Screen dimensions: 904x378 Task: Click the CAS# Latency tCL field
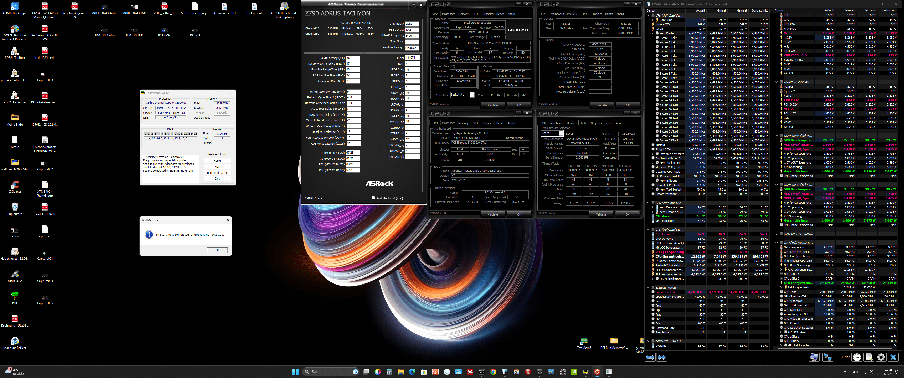(x=353, y=58)
